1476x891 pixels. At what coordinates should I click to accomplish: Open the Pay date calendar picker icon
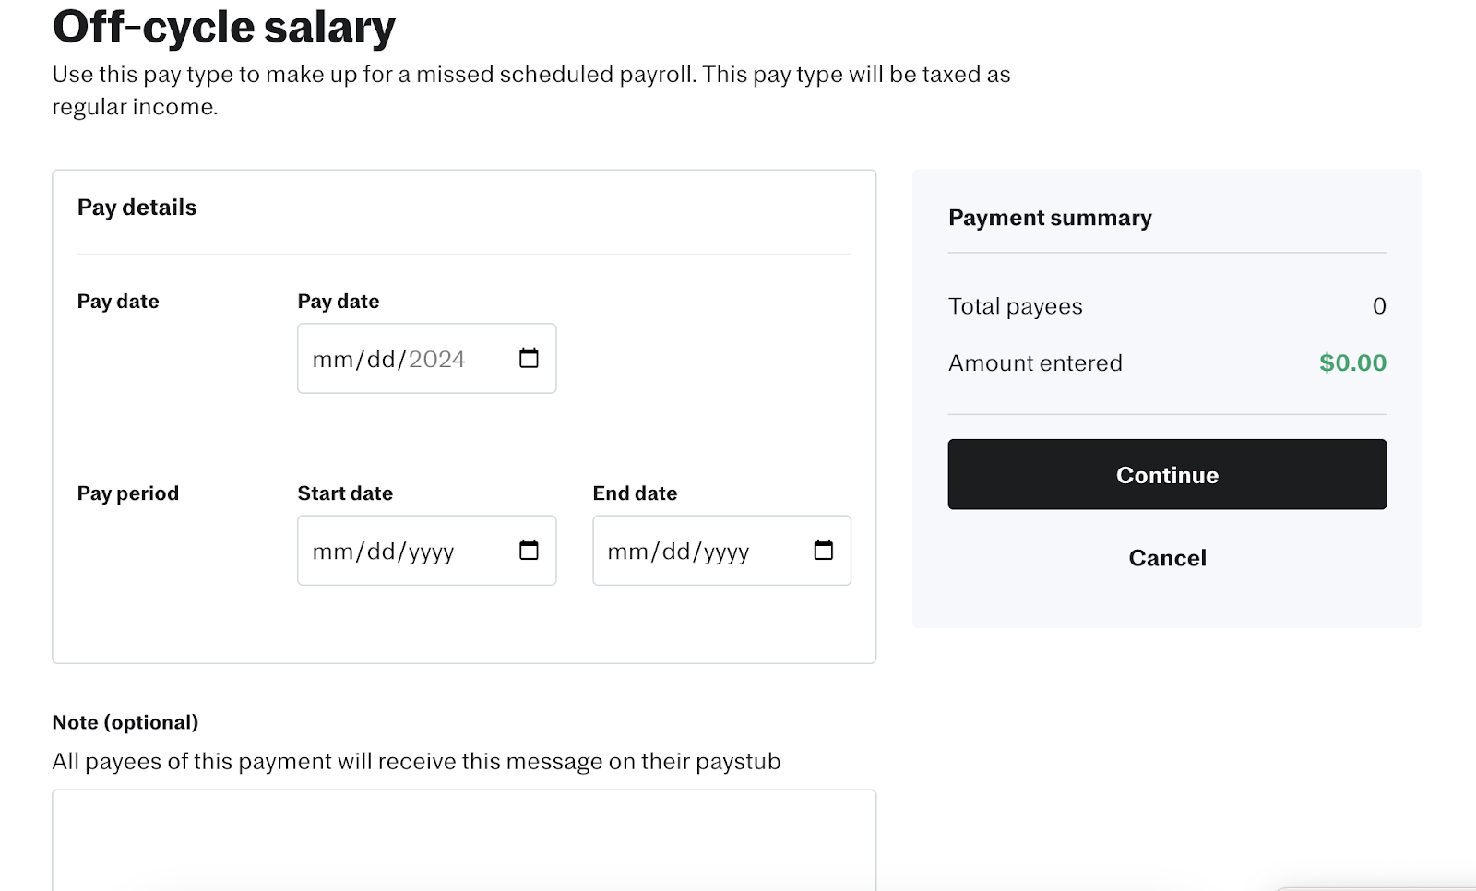[529, 358]
